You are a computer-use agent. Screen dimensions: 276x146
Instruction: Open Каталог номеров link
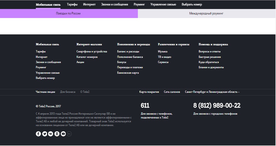(x=87, y=57)
